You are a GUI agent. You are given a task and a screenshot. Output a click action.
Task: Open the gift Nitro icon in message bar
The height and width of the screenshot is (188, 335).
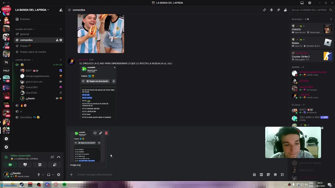[254, 175]
